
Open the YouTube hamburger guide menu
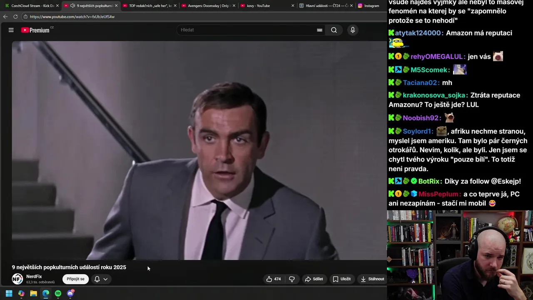11,30
